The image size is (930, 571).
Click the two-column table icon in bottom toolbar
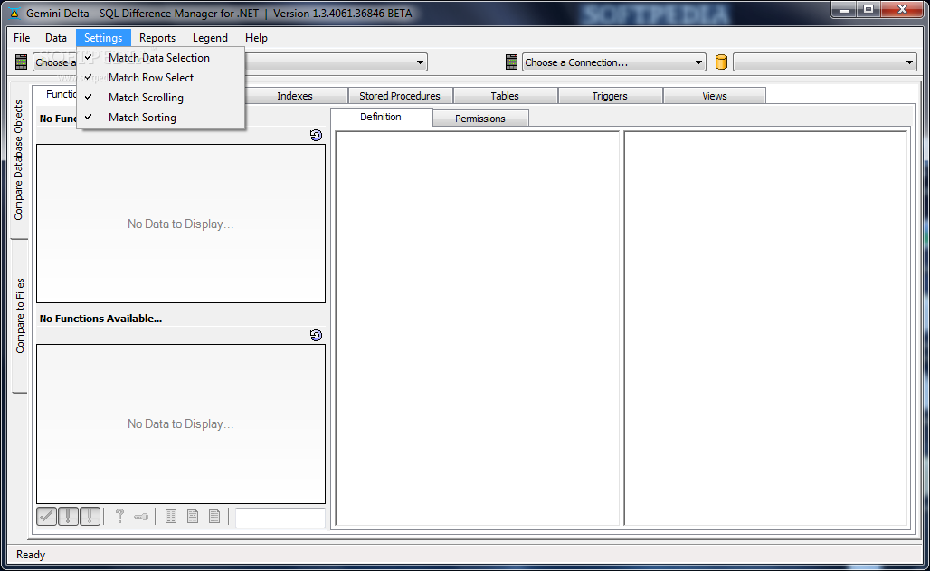171,517
